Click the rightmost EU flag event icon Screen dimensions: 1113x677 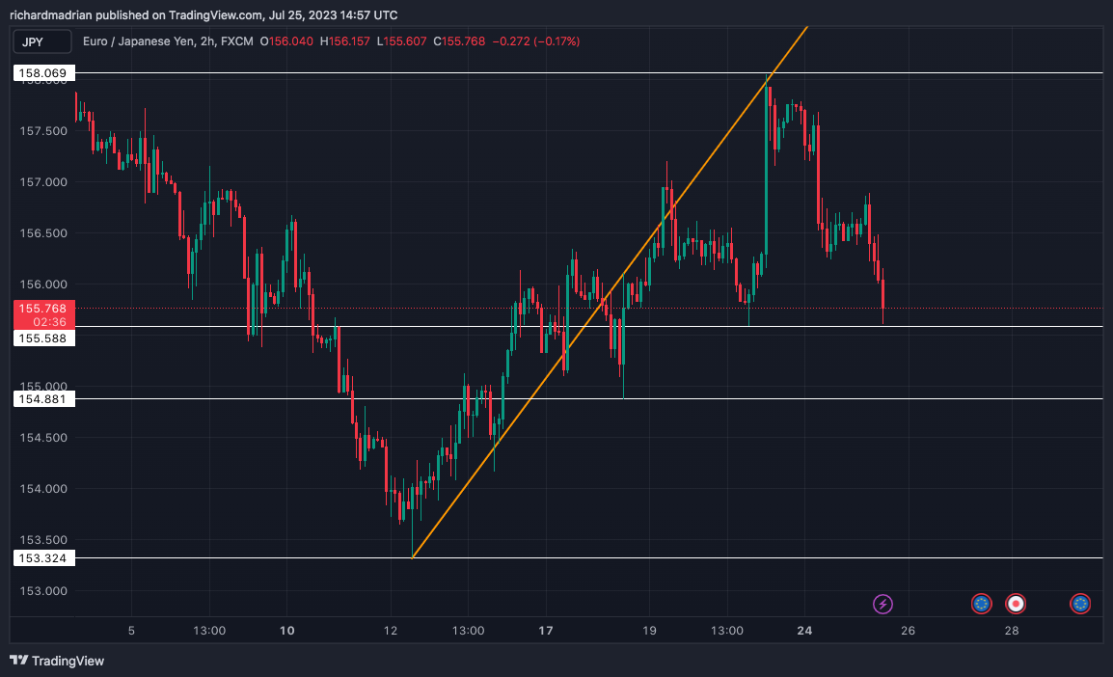click(x=1079, y=604)
